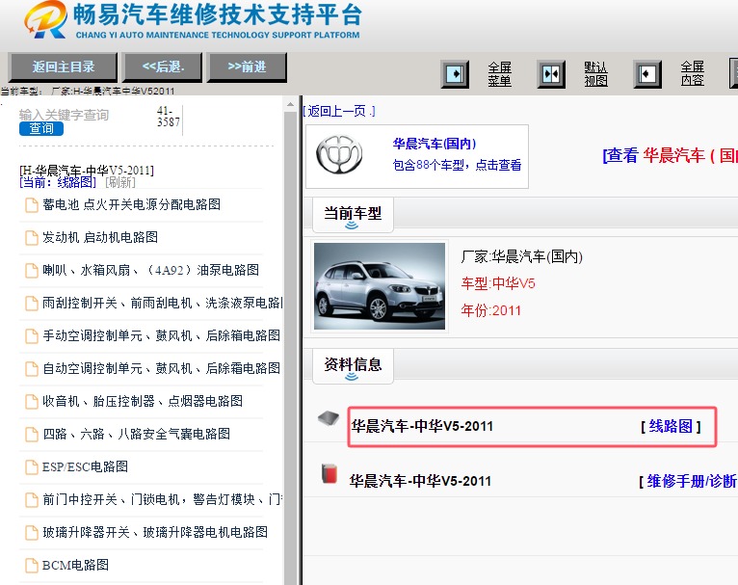Click the 厂家:华晨汽车(国内) text
The width and height of the screenshot is (738, 585).
522,257
